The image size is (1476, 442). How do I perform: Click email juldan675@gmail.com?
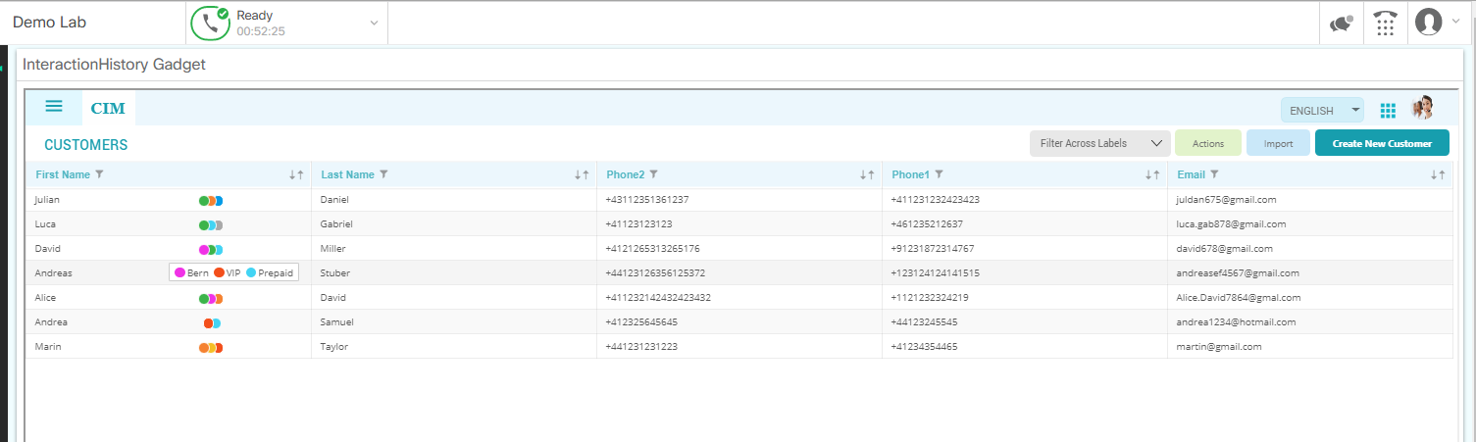pyautogui.click(x=1227, y=199)
